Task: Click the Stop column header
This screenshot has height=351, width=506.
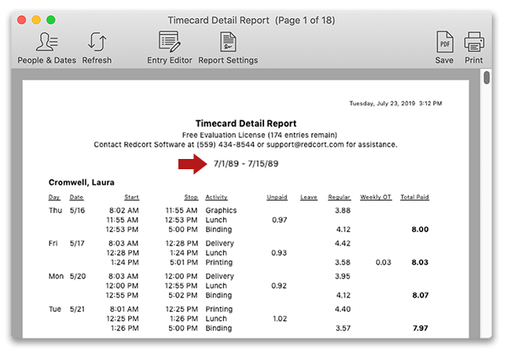Action: click(x=191, y=197)
